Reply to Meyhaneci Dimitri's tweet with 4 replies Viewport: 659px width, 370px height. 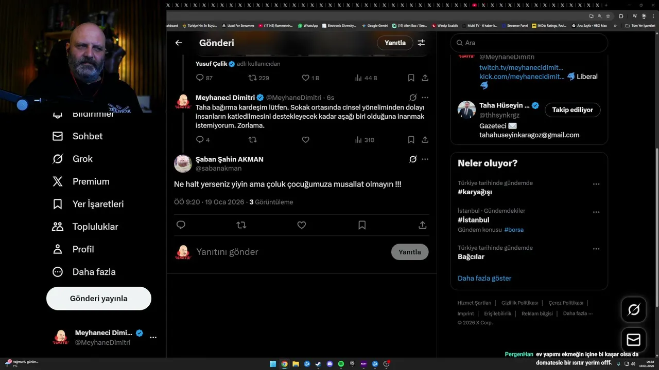tap(202, 139)
